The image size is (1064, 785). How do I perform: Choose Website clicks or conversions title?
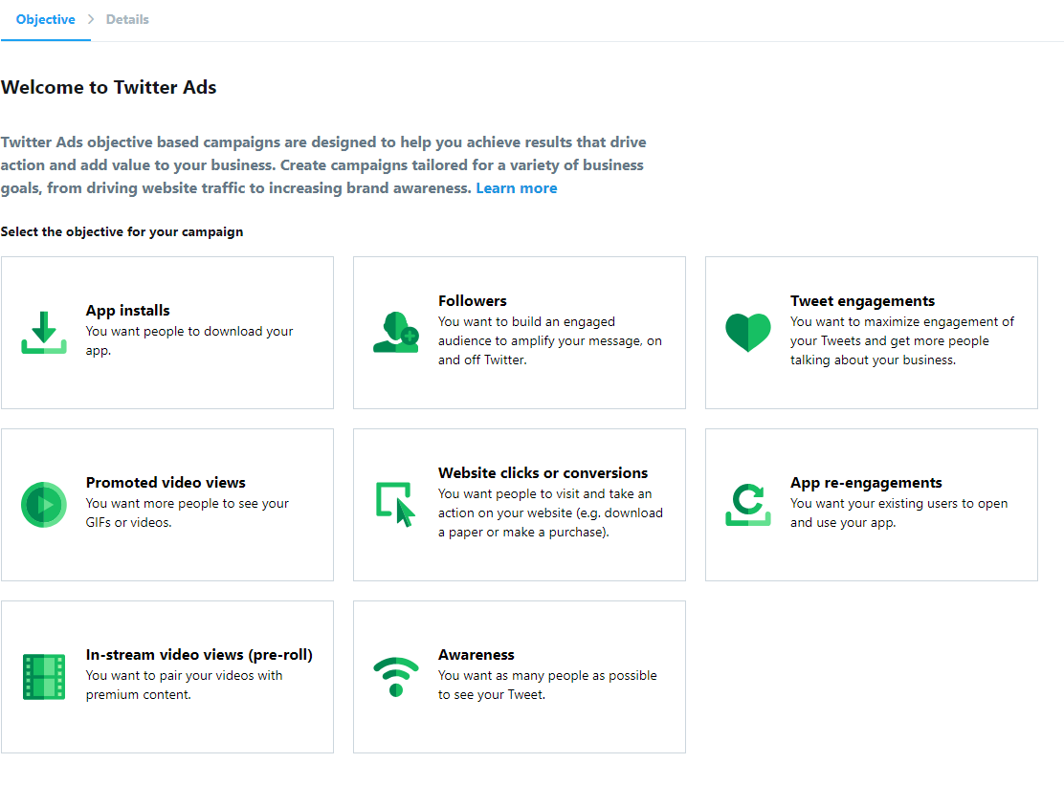pyautogui.click(x=543, y=473)
